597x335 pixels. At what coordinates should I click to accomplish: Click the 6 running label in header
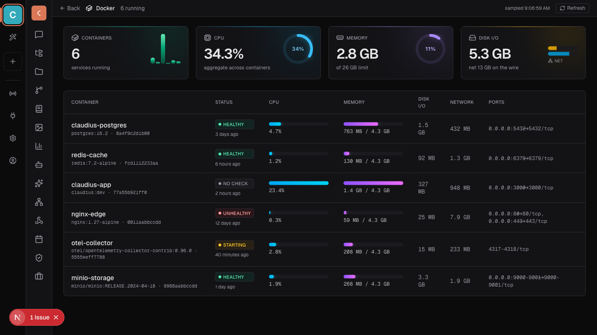[132, 8]
